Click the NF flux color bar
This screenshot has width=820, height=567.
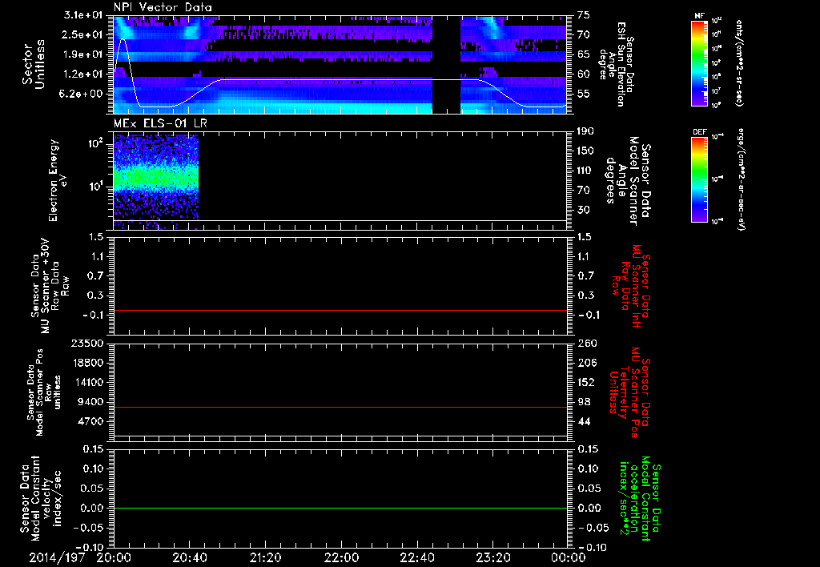[x=699, y=63]
